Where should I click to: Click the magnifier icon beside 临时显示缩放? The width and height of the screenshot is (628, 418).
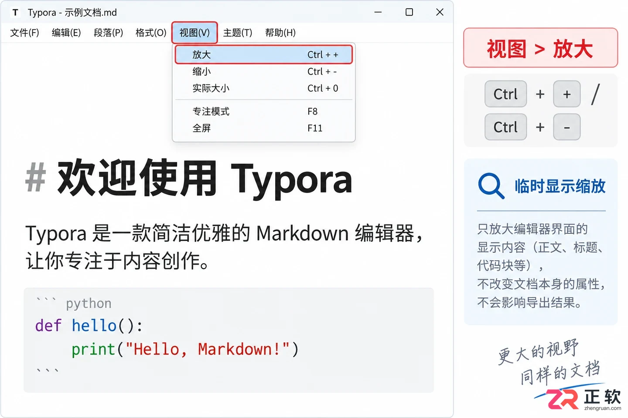[x=491, y=186]
